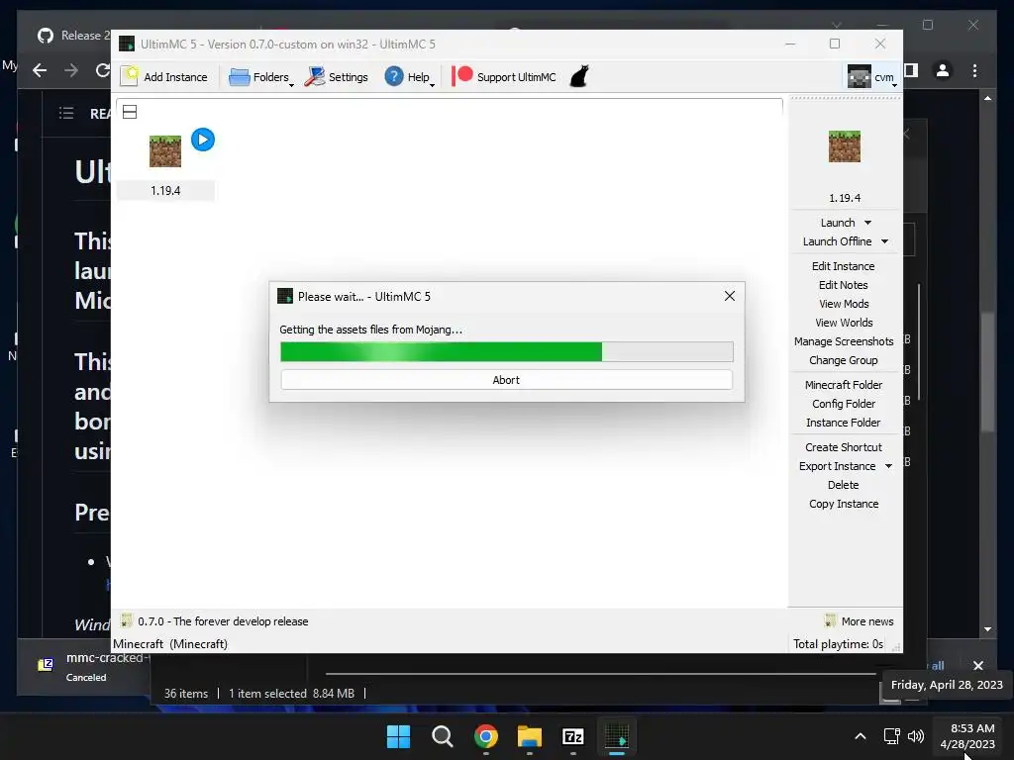The image size is (1014, 760).
Task: Toggle browser side panel icon
Action: pos(911,70)
